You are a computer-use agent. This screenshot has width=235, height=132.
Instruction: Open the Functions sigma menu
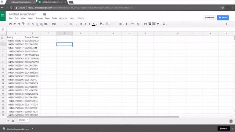click(x=164, y=24)
